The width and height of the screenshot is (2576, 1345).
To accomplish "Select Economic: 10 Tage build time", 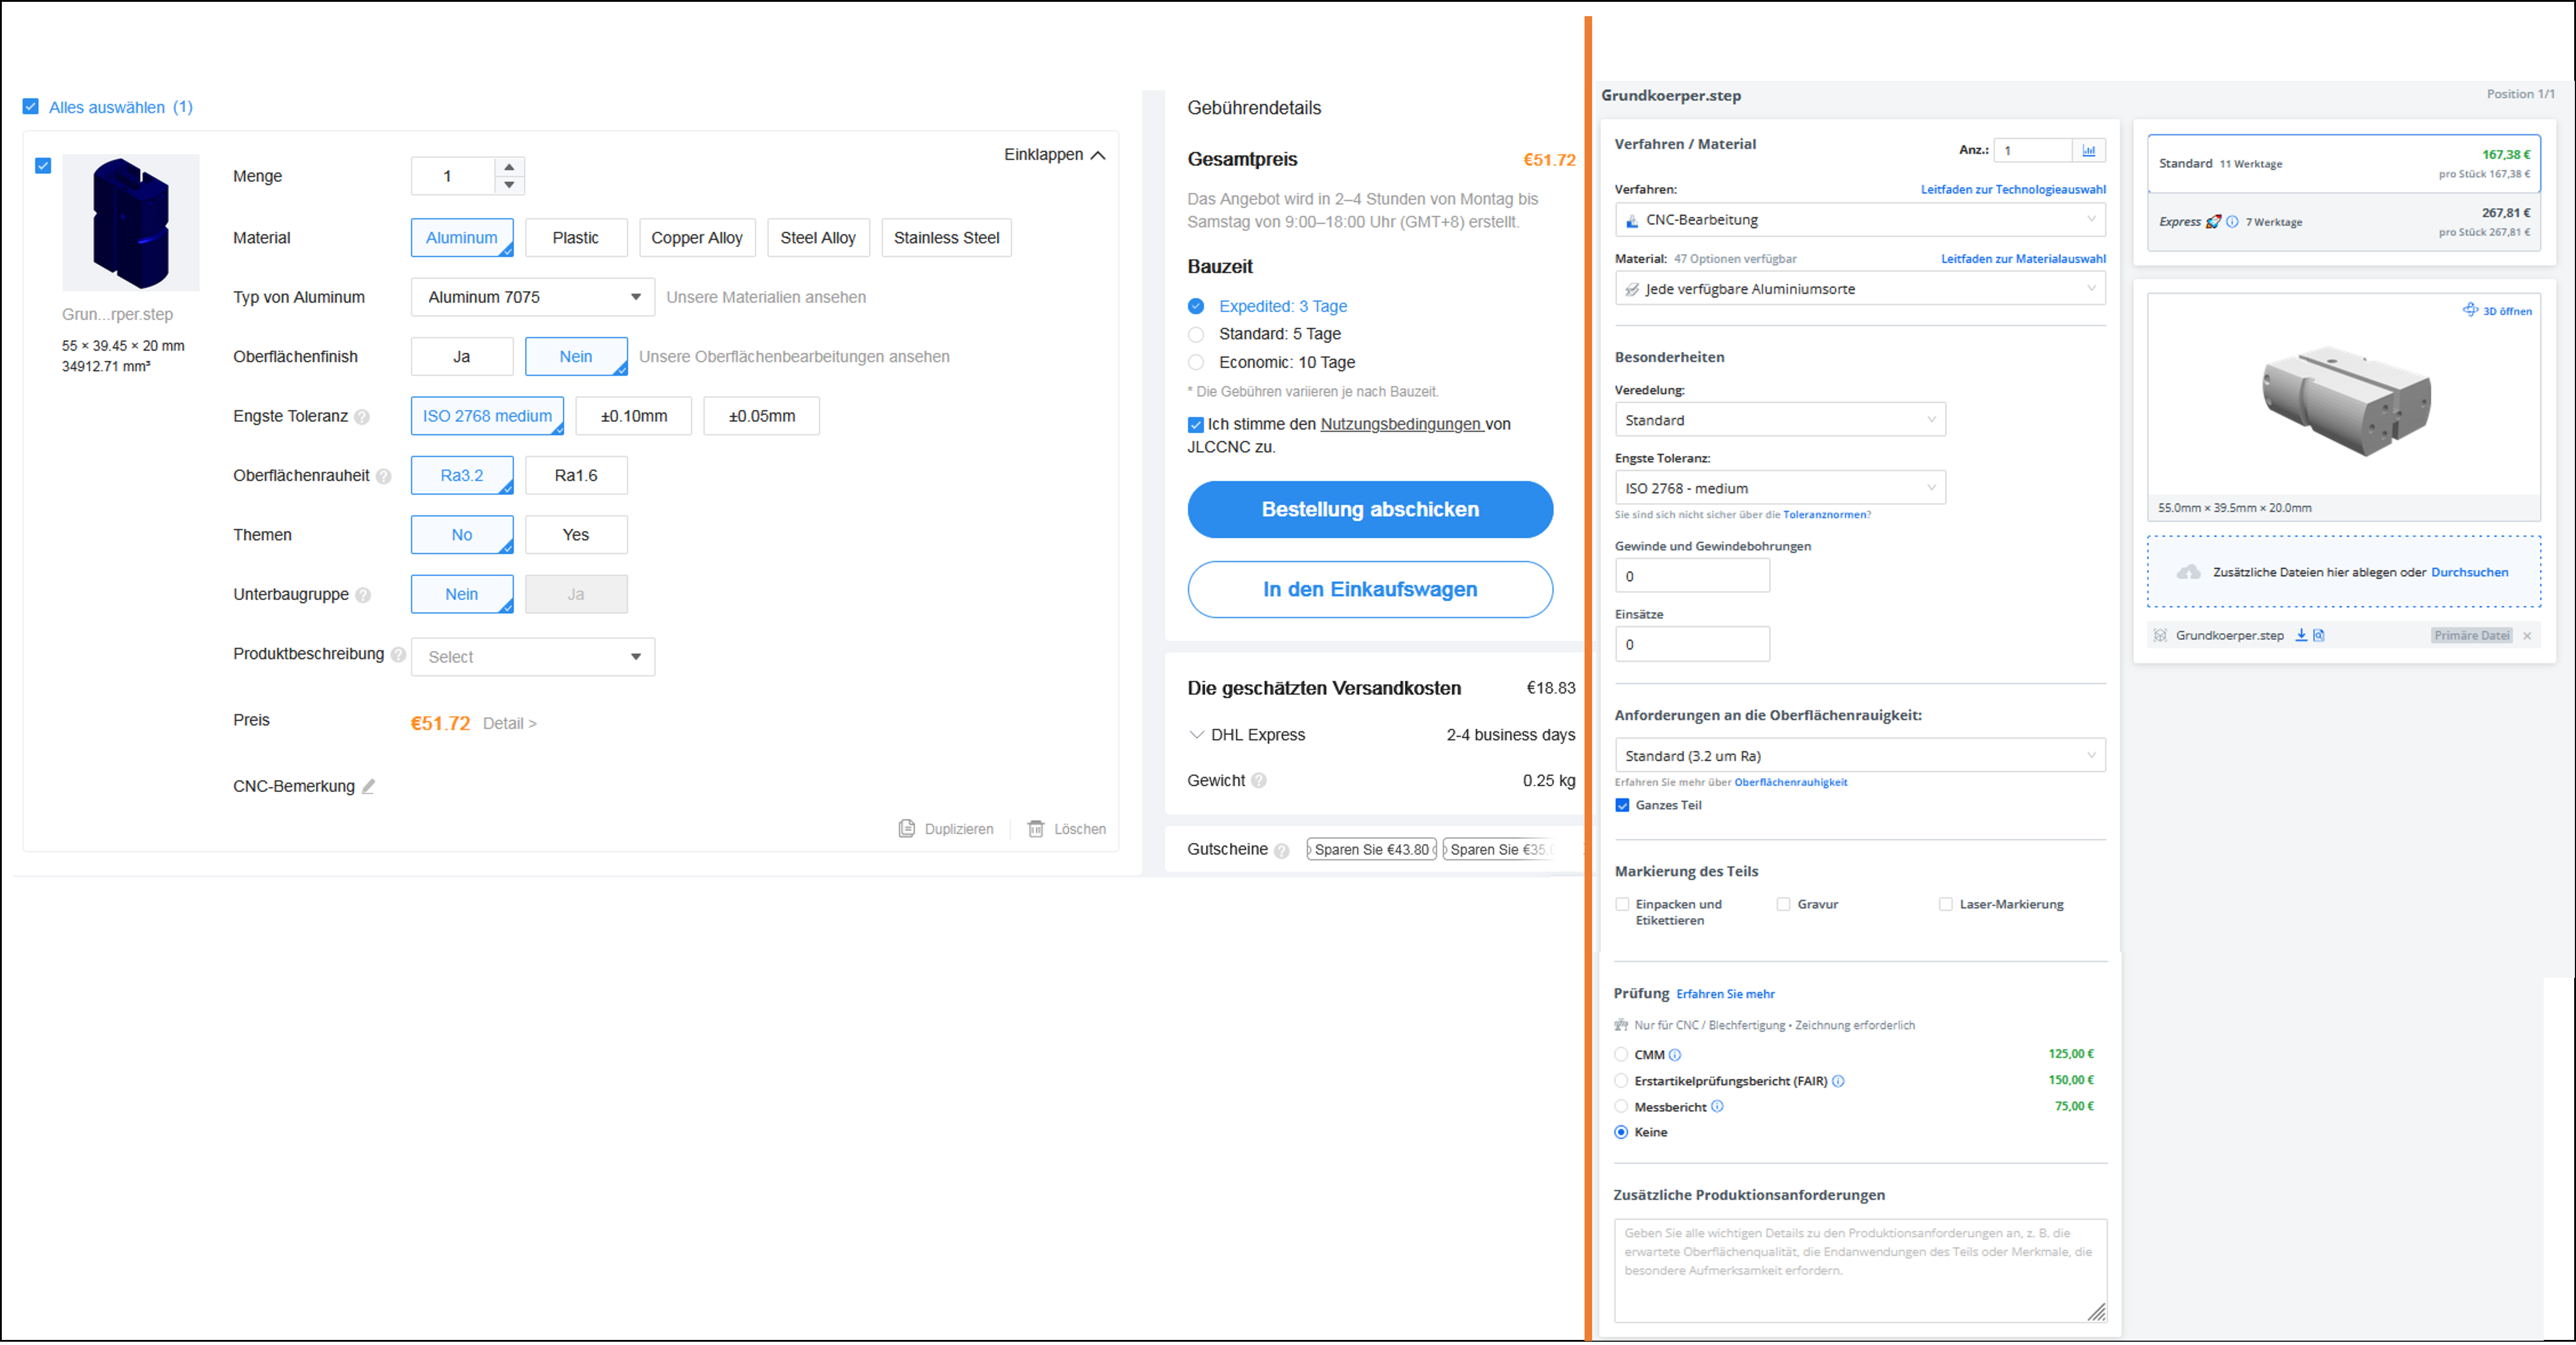I will (x=1196, y=363).
